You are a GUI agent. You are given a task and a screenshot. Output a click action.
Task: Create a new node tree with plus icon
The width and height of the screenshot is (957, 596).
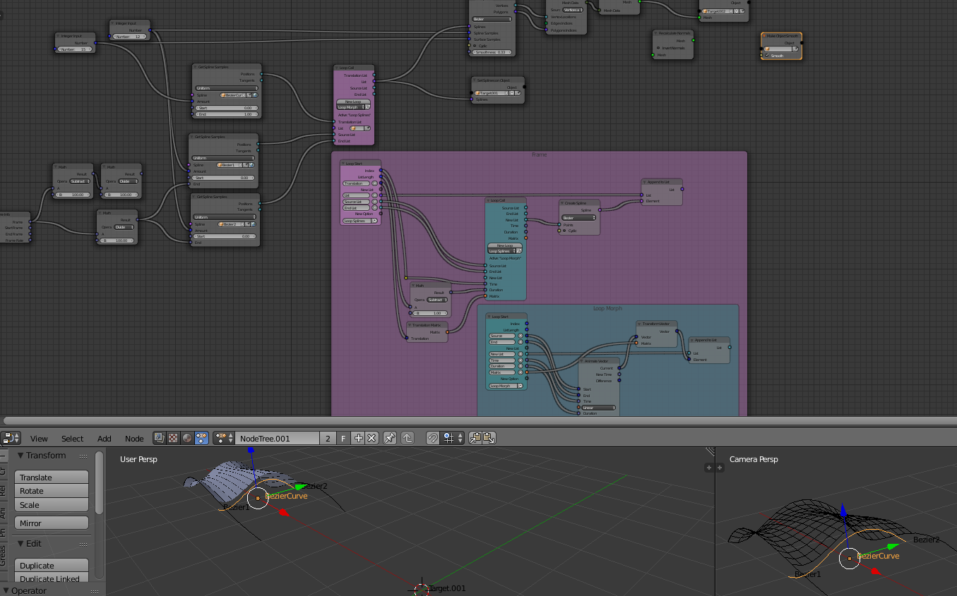[359, 438]
